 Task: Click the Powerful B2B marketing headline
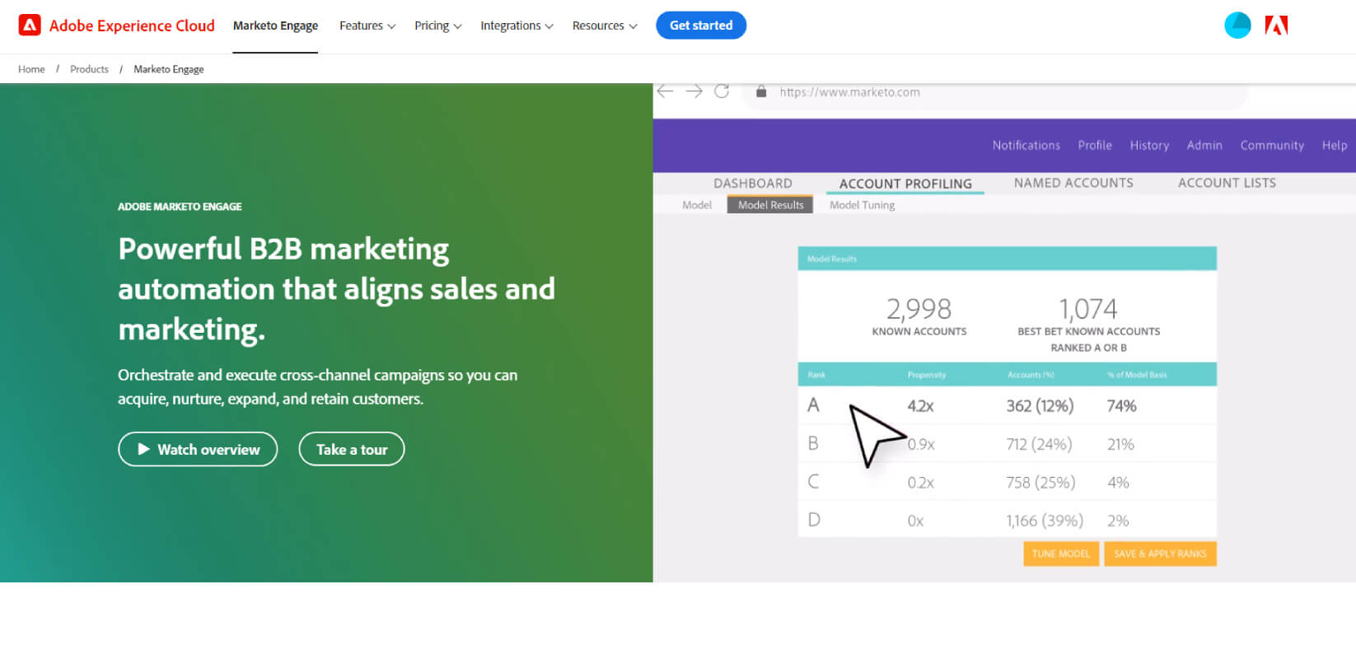point(336,288)
